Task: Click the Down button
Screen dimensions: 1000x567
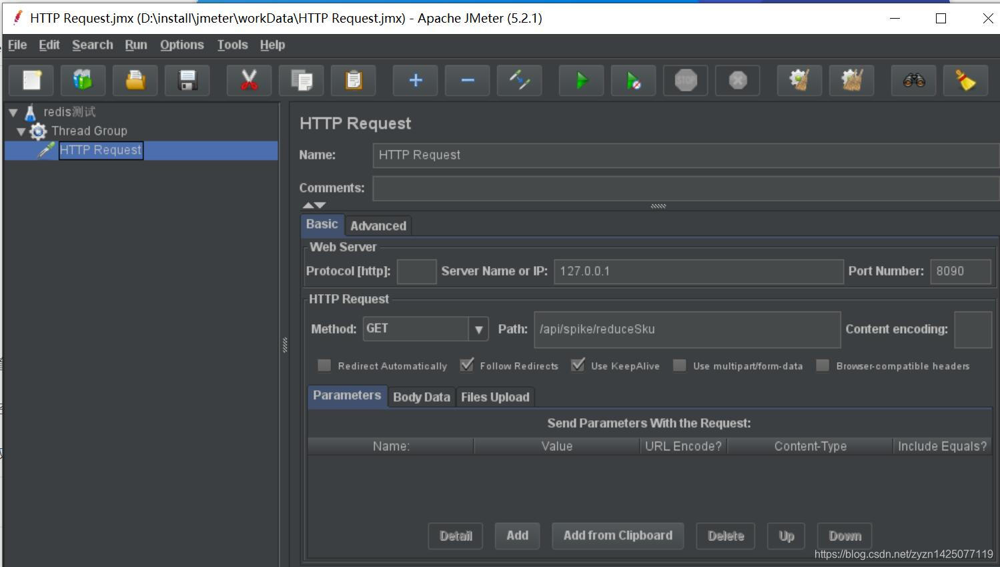Action: [x=845, y=536]
